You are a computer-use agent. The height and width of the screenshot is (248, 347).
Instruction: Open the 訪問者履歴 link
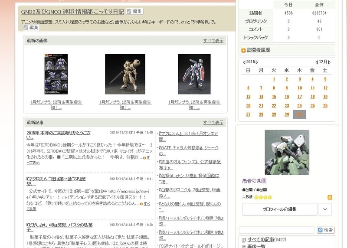259,50
